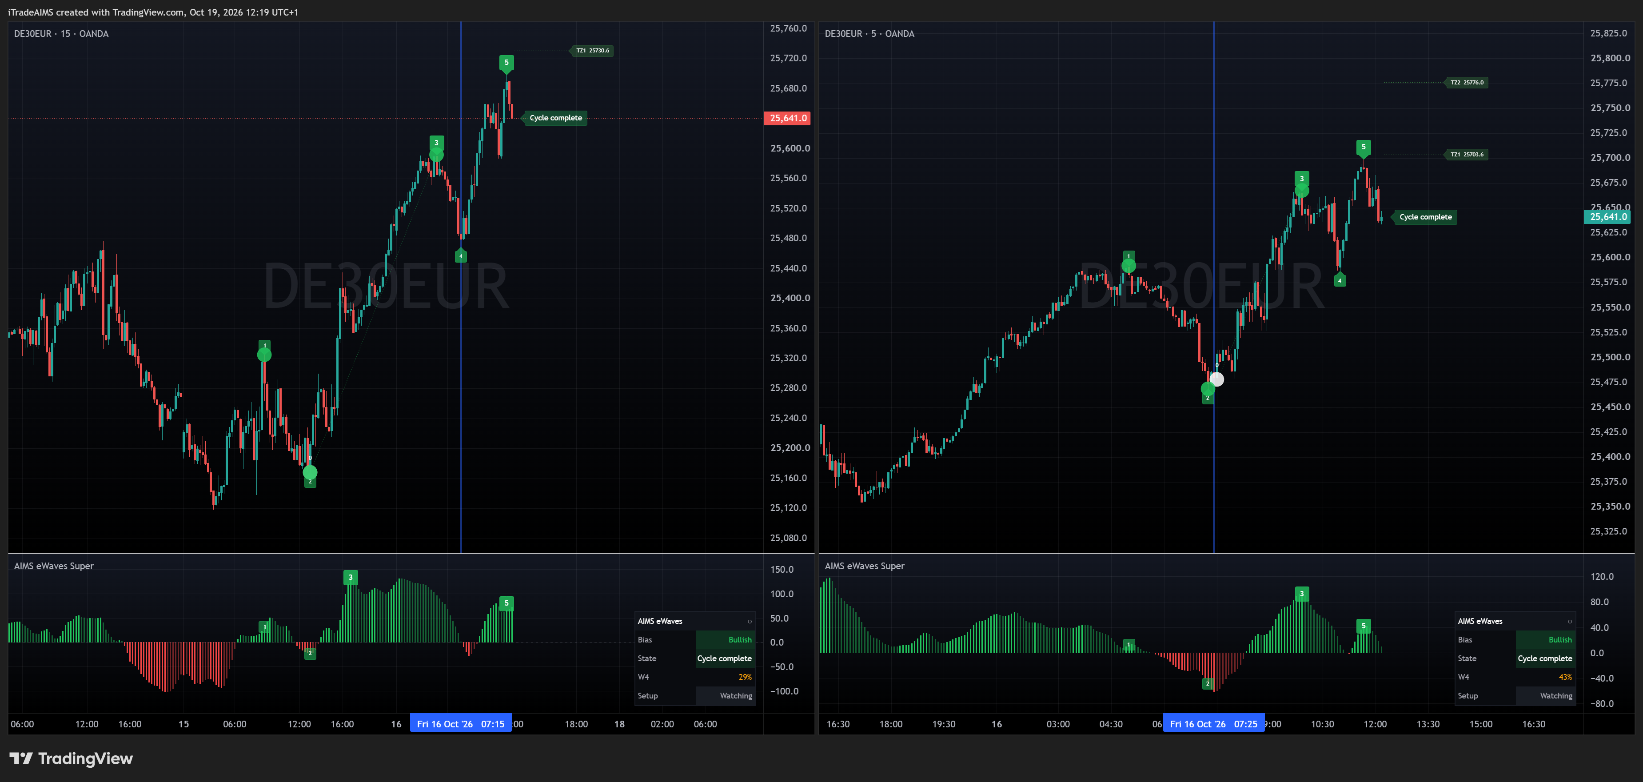The width and height of the screenshot is (1643, 782).
Task: Click wave 2 label in right oscillator pane
Action: tap(1208, 683)
